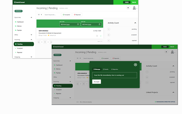Open the Message tab in the dialog
Screen dimensions: 182x114
(x=97, y=69)
